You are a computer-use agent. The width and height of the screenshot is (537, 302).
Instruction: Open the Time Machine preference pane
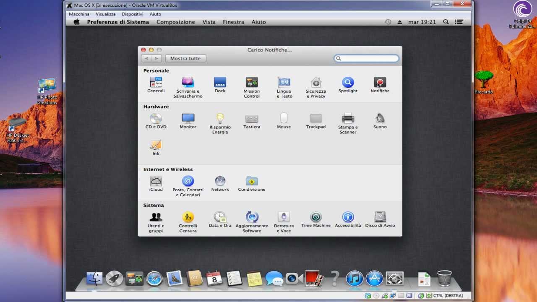coord(316,220)
